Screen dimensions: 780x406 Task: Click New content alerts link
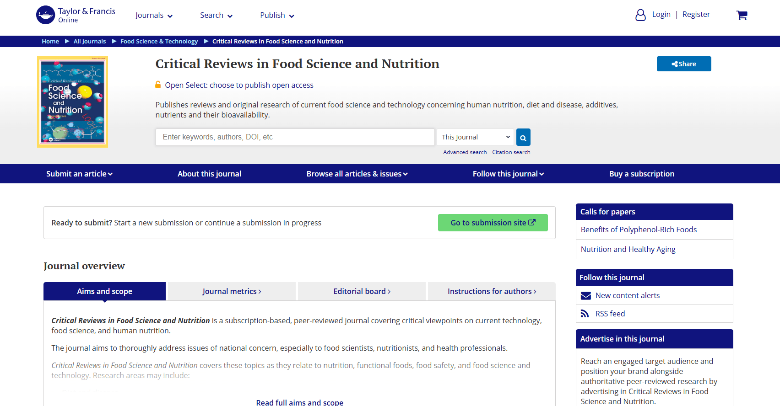[628, 295]
